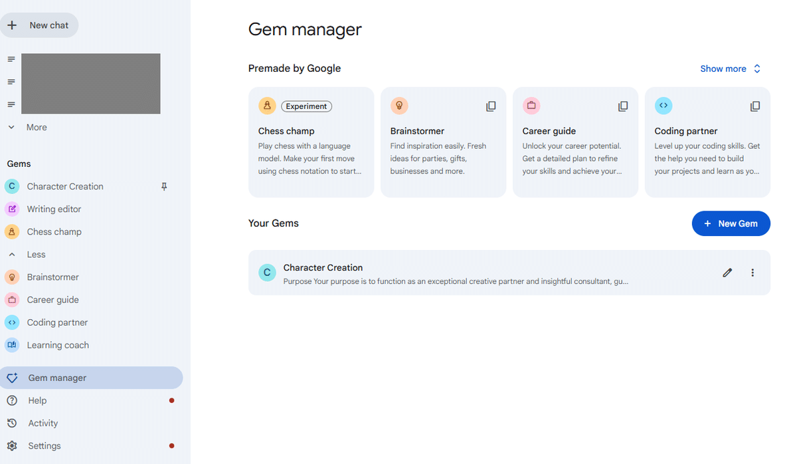Copy the Coding partner premade gem
Screen dimensions: 797x464
(755, 106)
